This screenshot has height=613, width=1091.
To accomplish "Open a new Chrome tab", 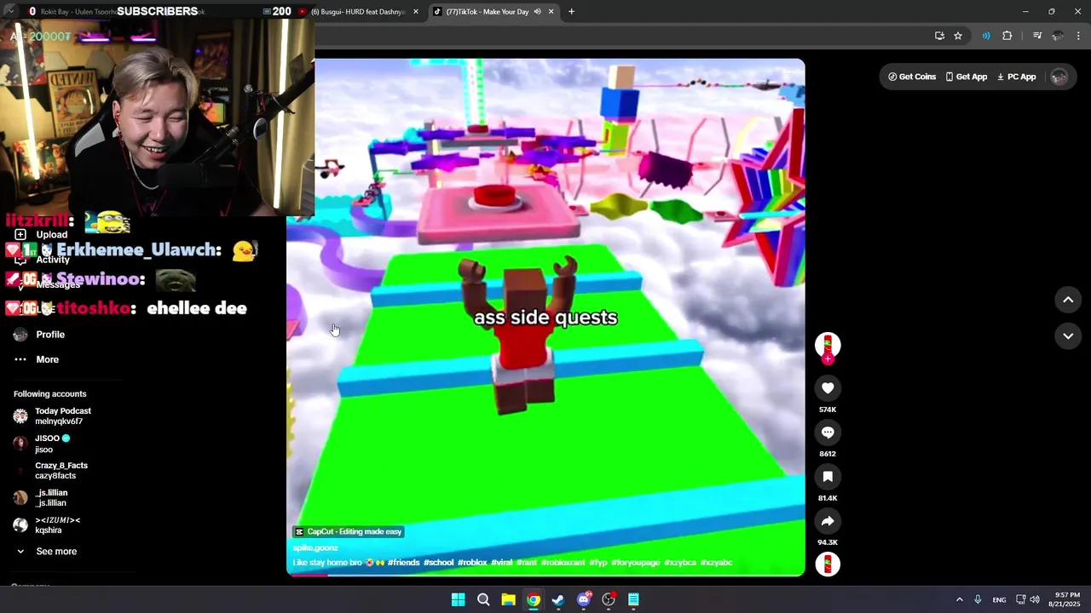I will tap(571, 12).
